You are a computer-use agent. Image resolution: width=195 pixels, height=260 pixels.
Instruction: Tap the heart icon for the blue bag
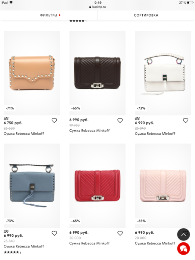point(54,233)
